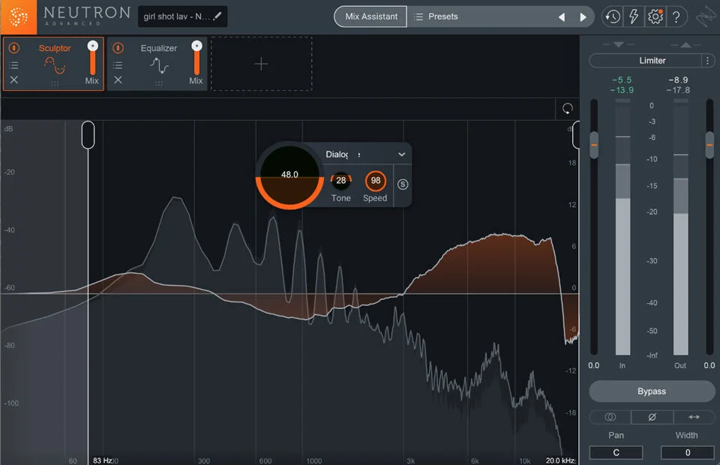
Task: Adjust Equalizer Mix slider
Action: point(197,58)
